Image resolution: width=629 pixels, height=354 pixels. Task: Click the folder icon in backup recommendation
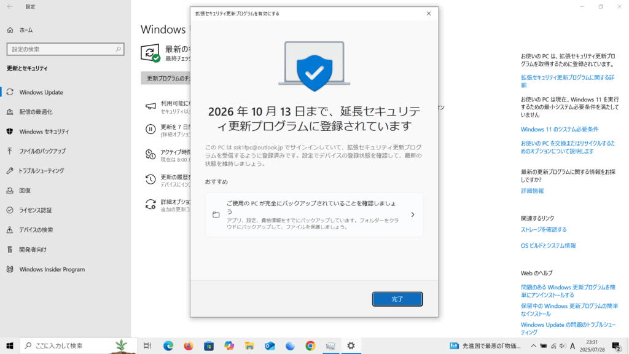pos(216,214)
